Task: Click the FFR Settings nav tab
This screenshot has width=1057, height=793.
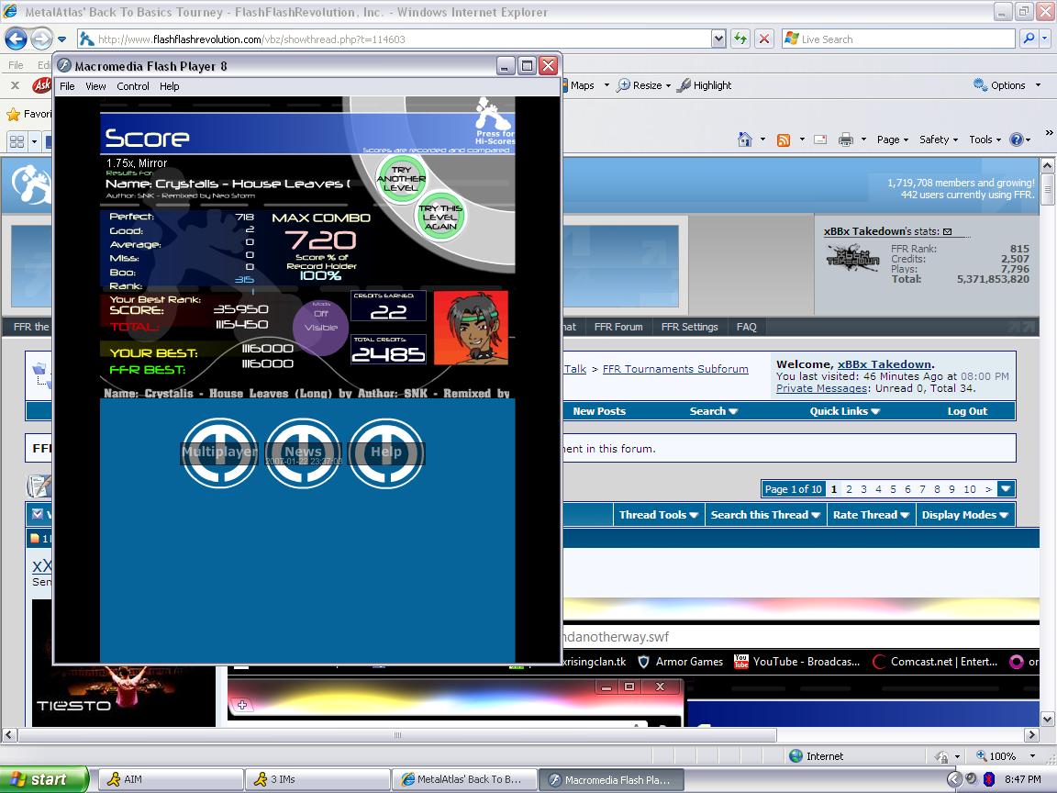Action: tap(690, 327)
